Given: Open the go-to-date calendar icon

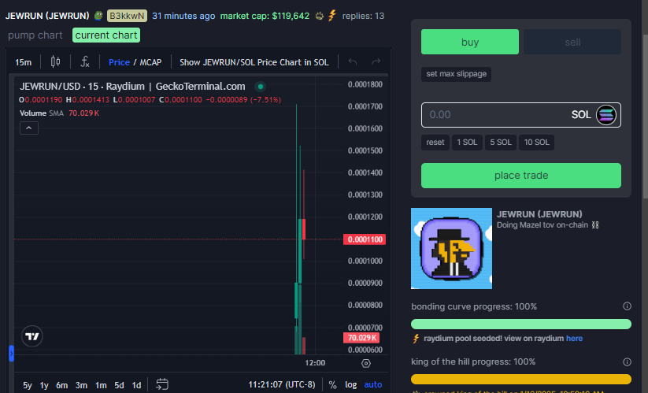Looking at the screenshot, I should tap(162, 384).
